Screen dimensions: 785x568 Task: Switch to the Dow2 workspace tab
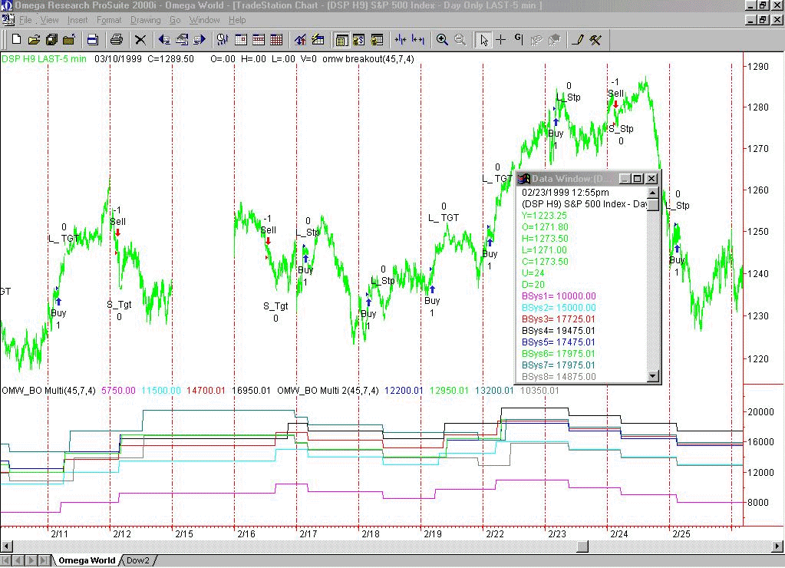[138, 560]
